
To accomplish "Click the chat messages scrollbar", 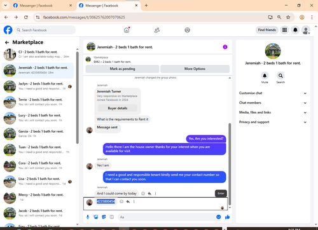I will point(230,164).
